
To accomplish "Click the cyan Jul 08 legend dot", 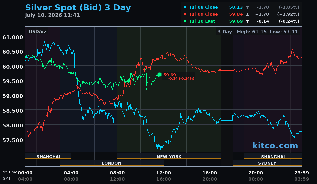I will tap(185, 7).
